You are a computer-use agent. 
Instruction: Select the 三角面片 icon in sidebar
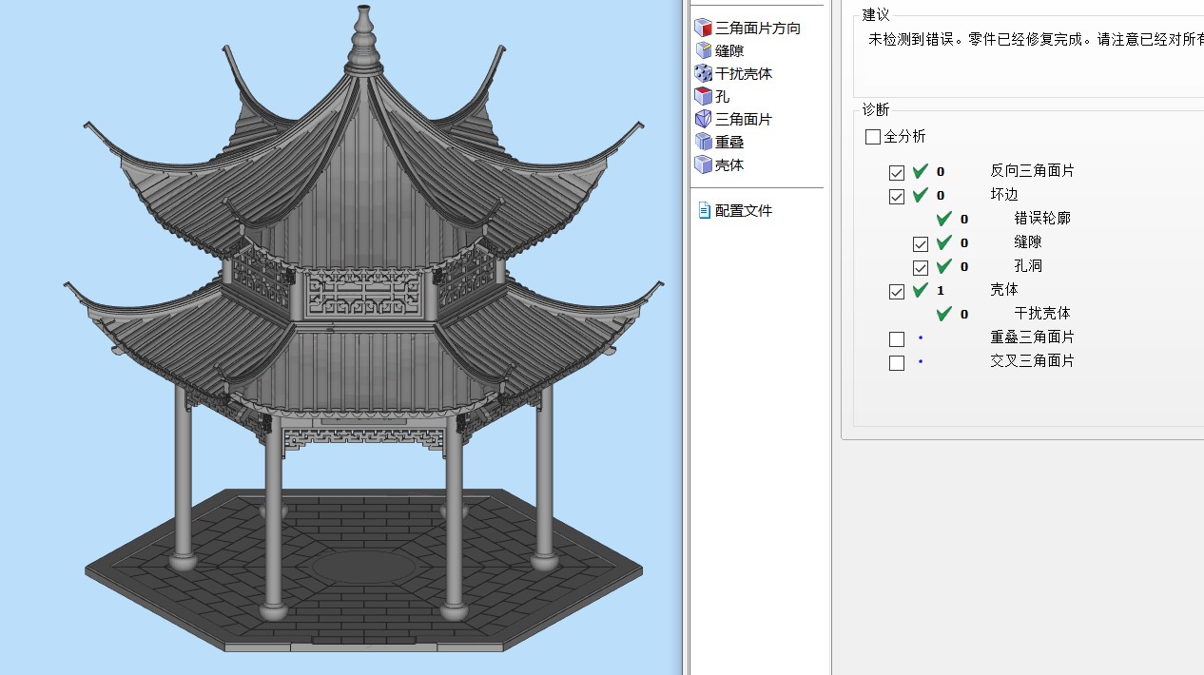click(x=704, y=119)
